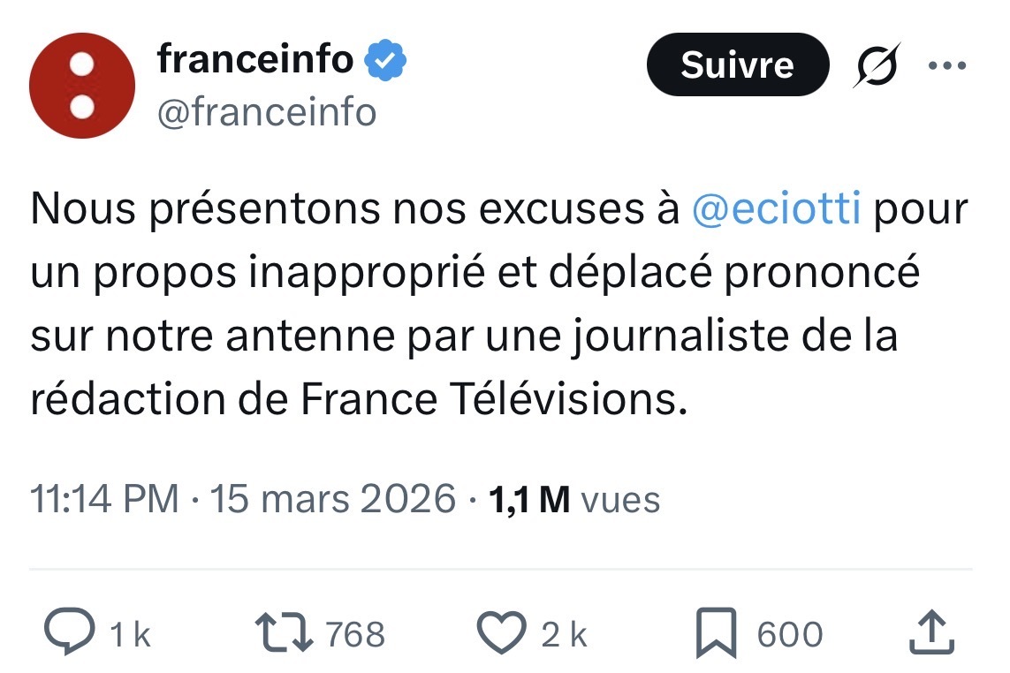
Task: Click the 11:14 PM timestamp
Action: pos(104,499)
